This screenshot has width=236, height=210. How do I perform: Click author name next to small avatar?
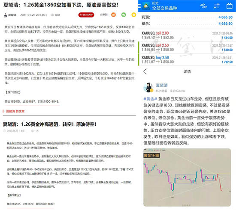coord(12,15)
